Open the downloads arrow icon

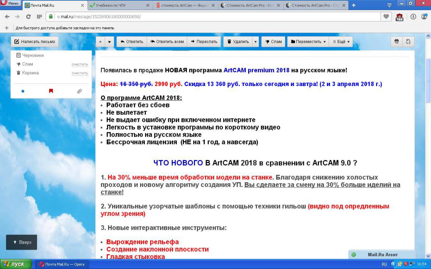tap(413, 16)
